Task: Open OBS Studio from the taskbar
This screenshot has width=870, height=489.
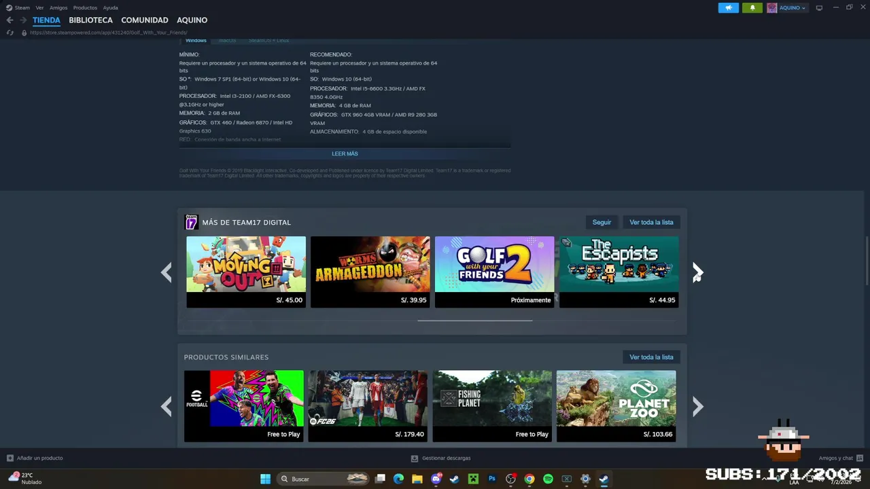Action: (510, 479)
